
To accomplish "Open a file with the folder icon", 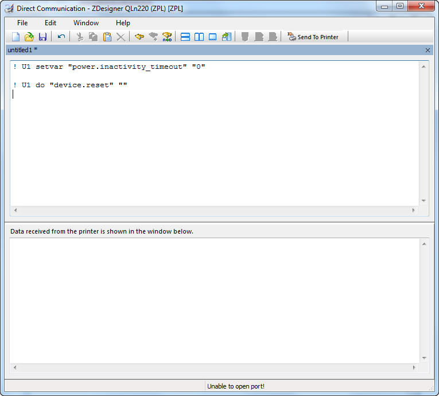I will click(x=29, y=37).
